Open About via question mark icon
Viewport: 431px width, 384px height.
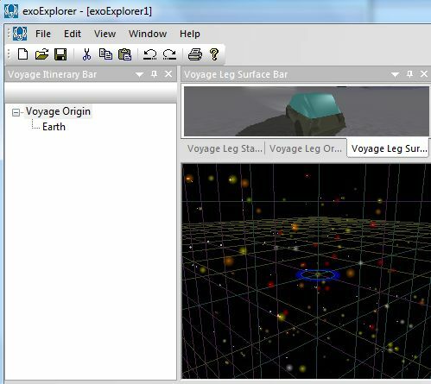click(x=214, y=54)
